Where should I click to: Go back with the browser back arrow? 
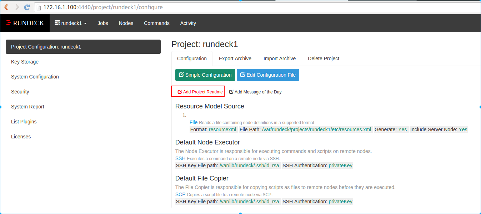[6, 7]
